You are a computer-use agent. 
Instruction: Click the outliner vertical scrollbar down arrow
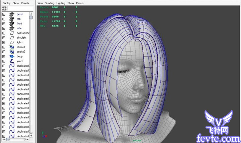tap(31, 136)
